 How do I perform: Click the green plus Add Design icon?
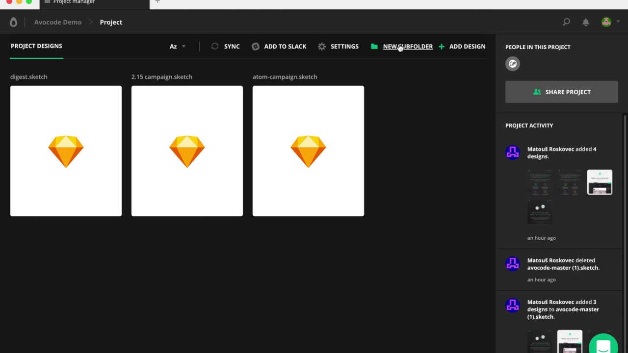[x=442, y=47]
